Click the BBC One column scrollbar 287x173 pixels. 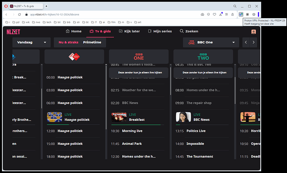(171, 81)
